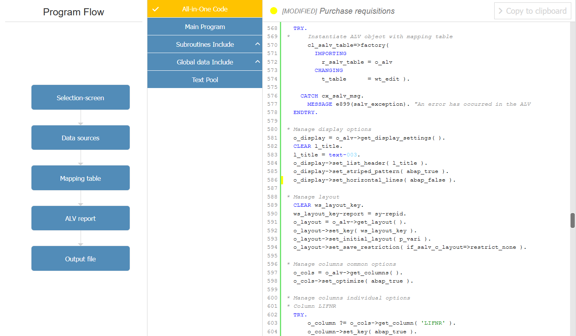
Task: Click the l_title = text-003 line
Action: (326, 155)
